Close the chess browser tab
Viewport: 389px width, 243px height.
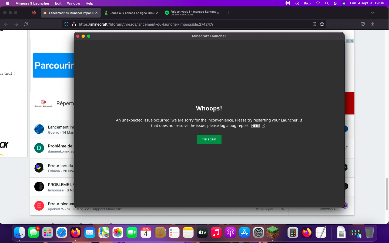click(157, 13)
